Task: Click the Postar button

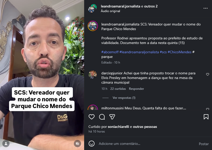Action: [204, 144]
